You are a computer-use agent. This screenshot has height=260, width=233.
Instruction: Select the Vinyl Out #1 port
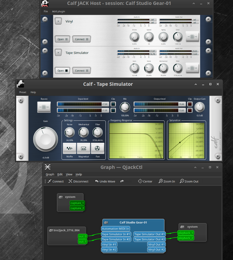coord(156,244)
